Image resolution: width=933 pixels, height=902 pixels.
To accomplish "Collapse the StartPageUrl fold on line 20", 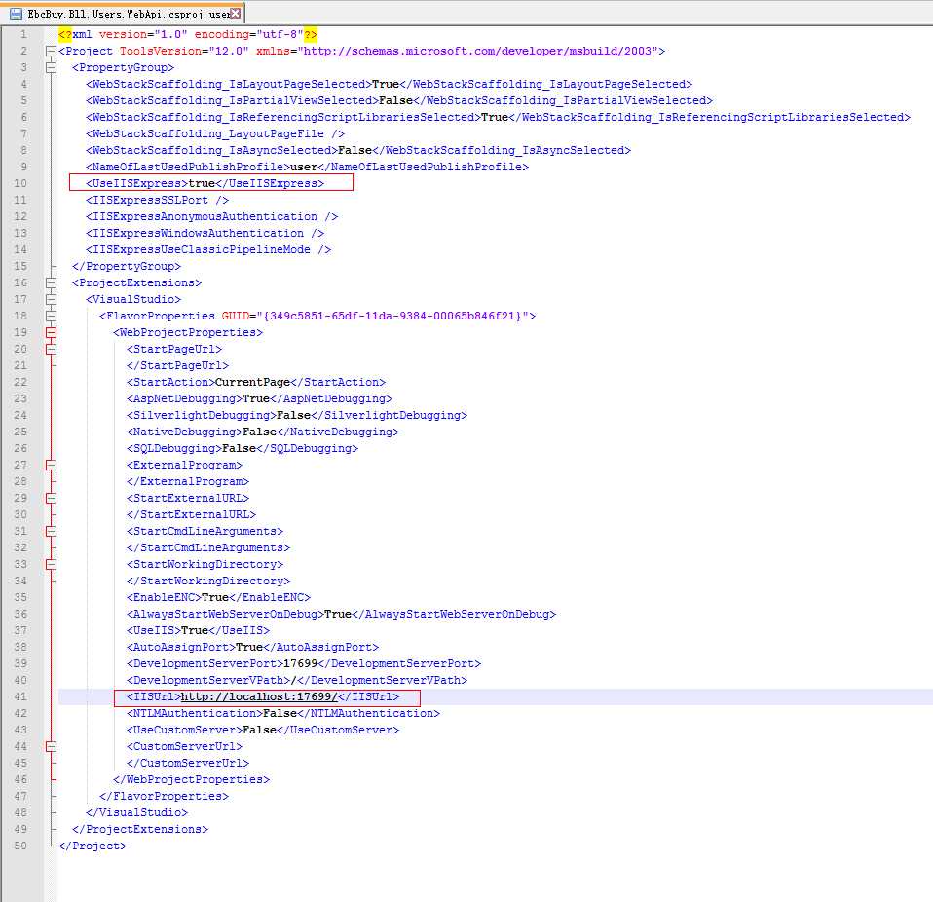I will (x=52, y=350).
